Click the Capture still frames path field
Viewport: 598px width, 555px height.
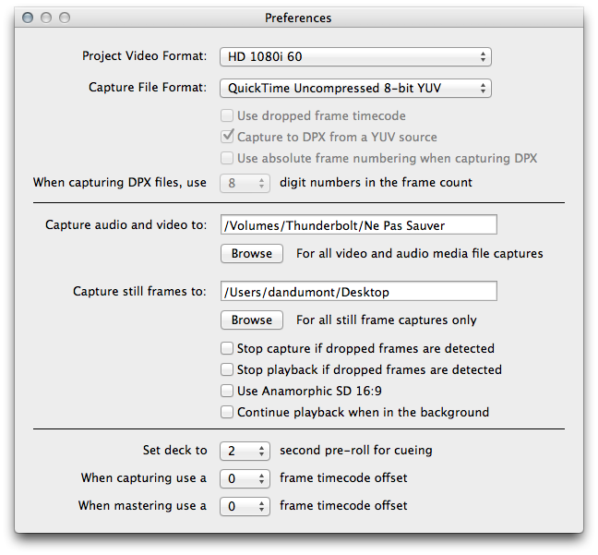(x=358, y=291)
